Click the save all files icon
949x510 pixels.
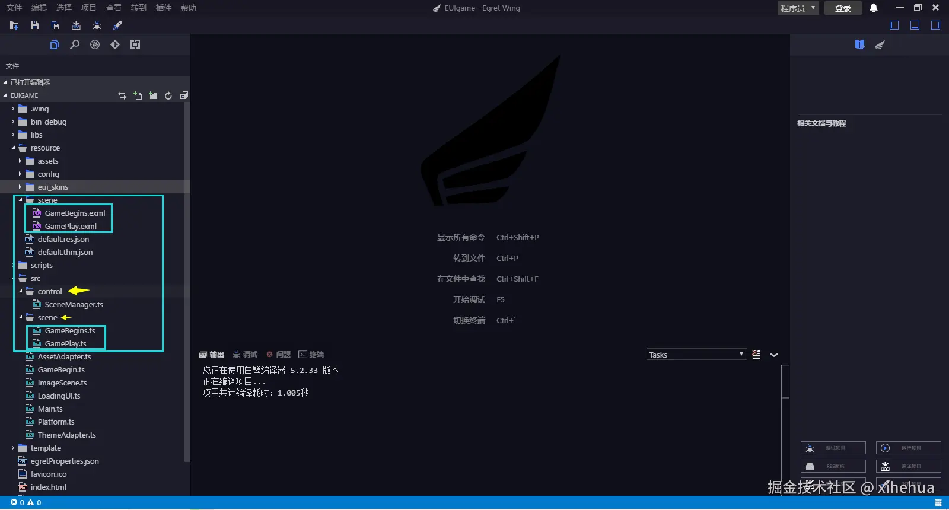55,26
